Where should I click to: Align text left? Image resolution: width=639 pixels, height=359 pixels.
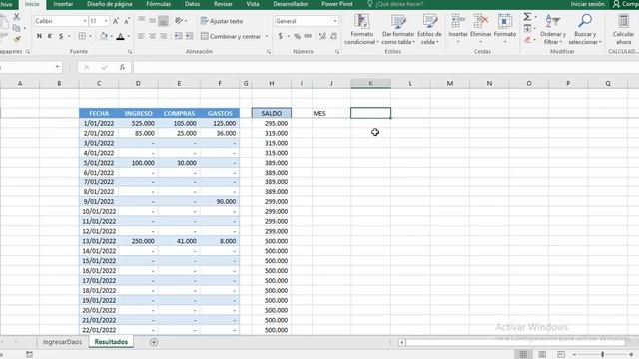click(x=142, y=36)
